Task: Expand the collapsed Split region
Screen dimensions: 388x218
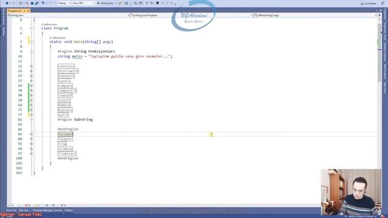Action: coord(32,115)
